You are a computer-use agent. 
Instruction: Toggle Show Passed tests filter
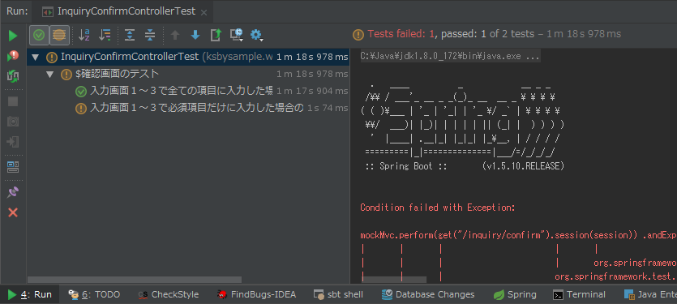[39, 35]
